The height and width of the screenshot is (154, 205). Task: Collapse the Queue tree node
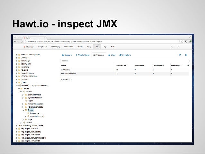pyautogui.click(x=23, y=110)
